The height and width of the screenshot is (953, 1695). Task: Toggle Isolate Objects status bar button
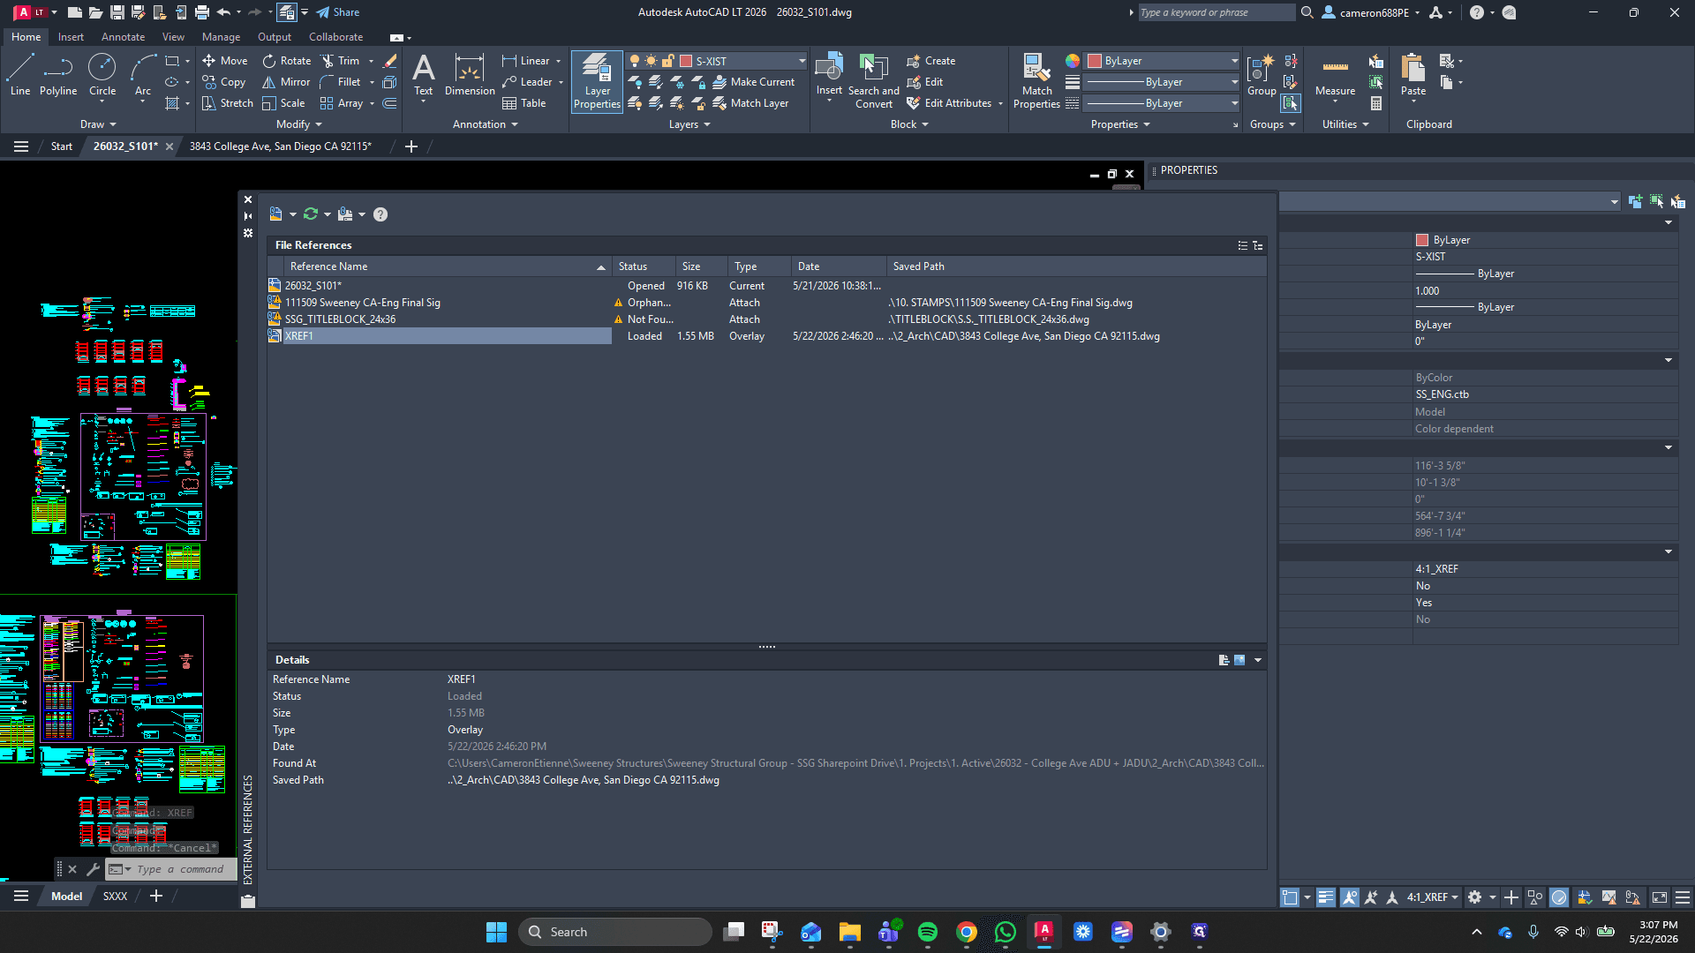[1535, 897]
